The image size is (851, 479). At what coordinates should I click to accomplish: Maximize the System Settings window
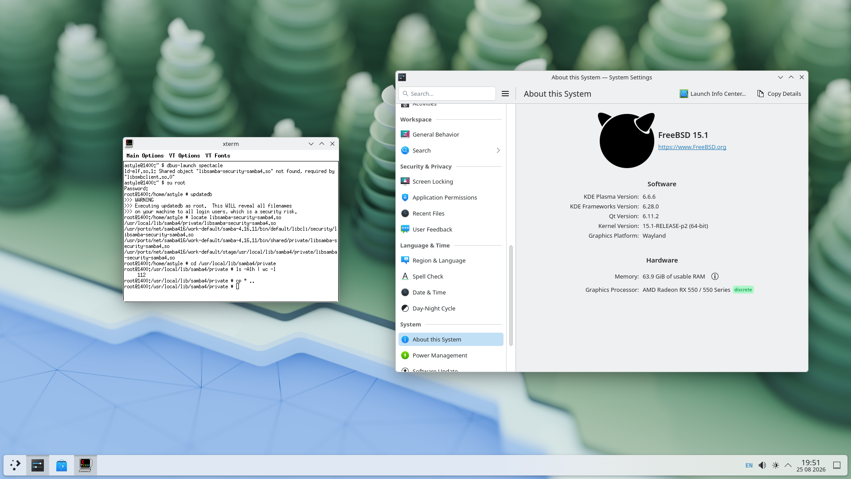click(x=791, y=77)
